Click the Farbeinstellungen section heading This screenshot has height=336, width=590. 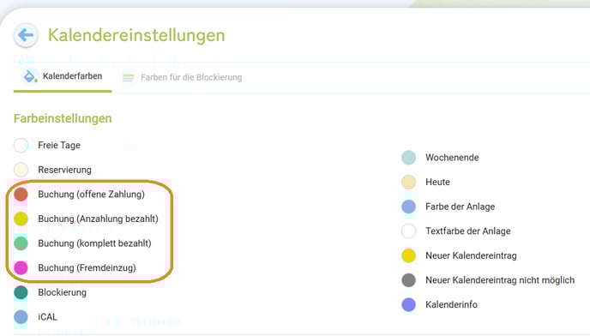(63, 118)
